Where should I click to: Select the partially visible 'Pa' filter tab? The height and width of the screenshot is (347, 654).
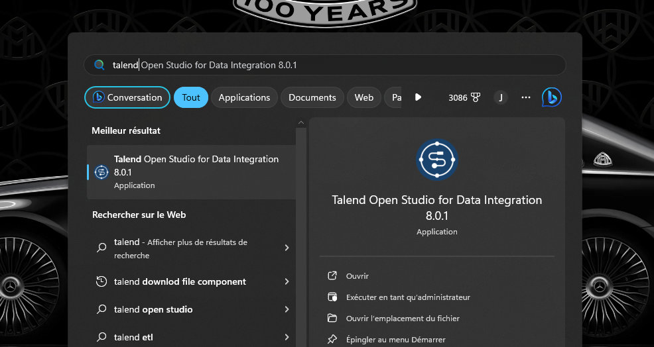(x=393, y=97)
